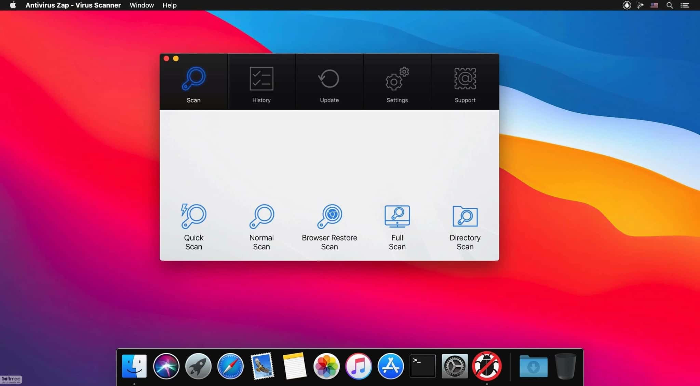The image size is (700, 386).
Task: Switch to the History tab
Action: coord(261,82)
